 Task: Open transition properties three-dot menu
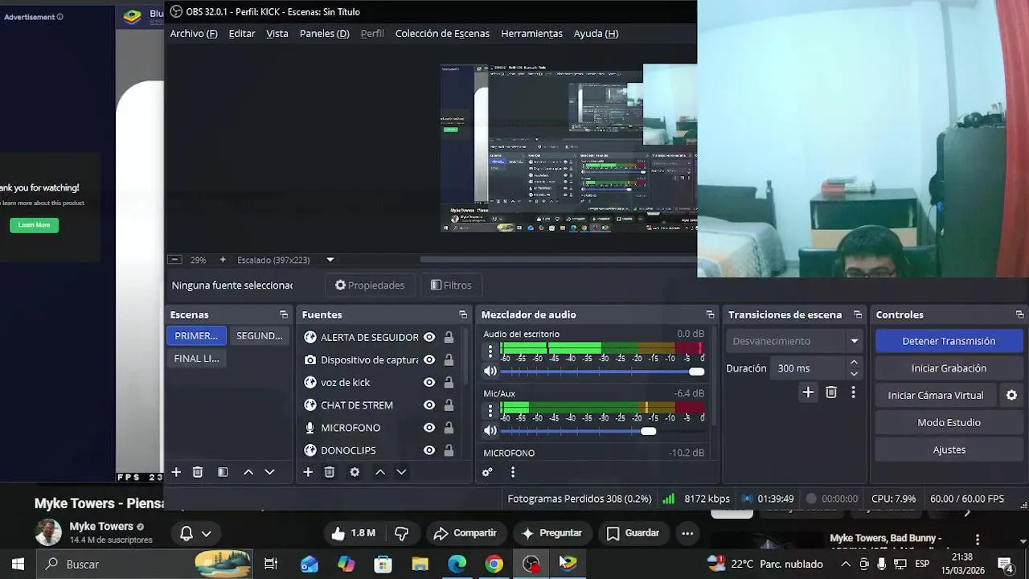853,392
